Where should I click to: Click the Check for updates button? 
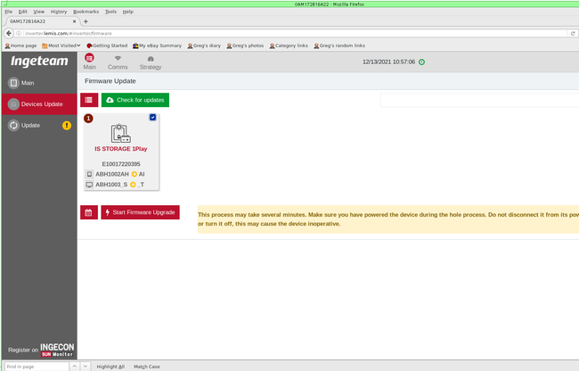[x=135, y=100]
